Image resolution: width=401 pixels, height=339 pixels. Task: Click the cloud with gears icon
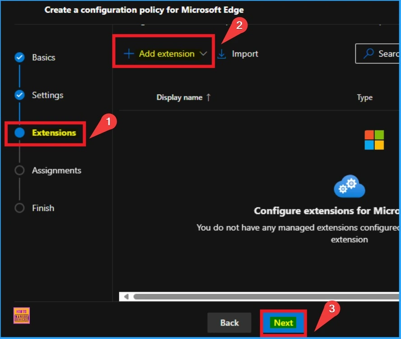click(350, 186)
